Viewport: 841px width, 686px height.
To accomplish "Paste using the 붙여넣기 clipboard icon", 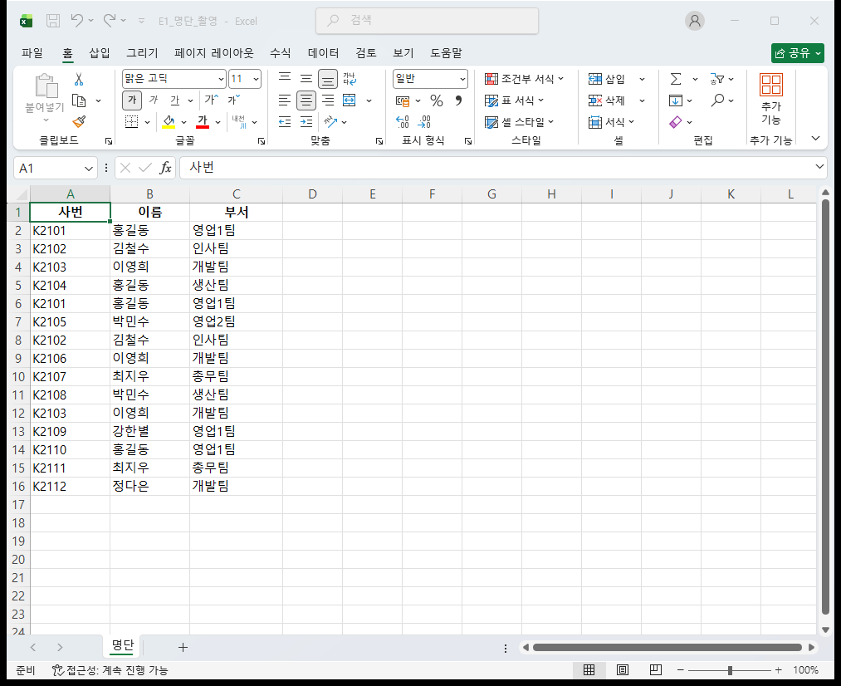I will (x=46, y=86).
